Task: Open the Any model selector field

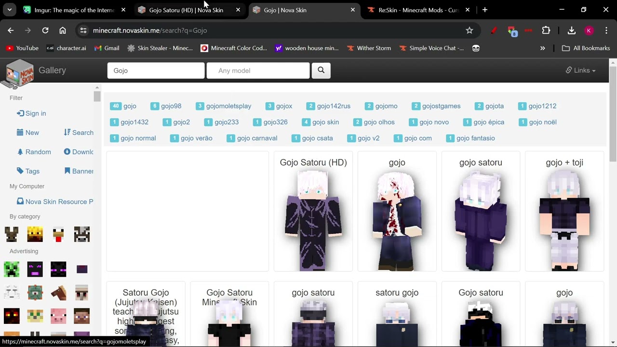Action: 258,70
